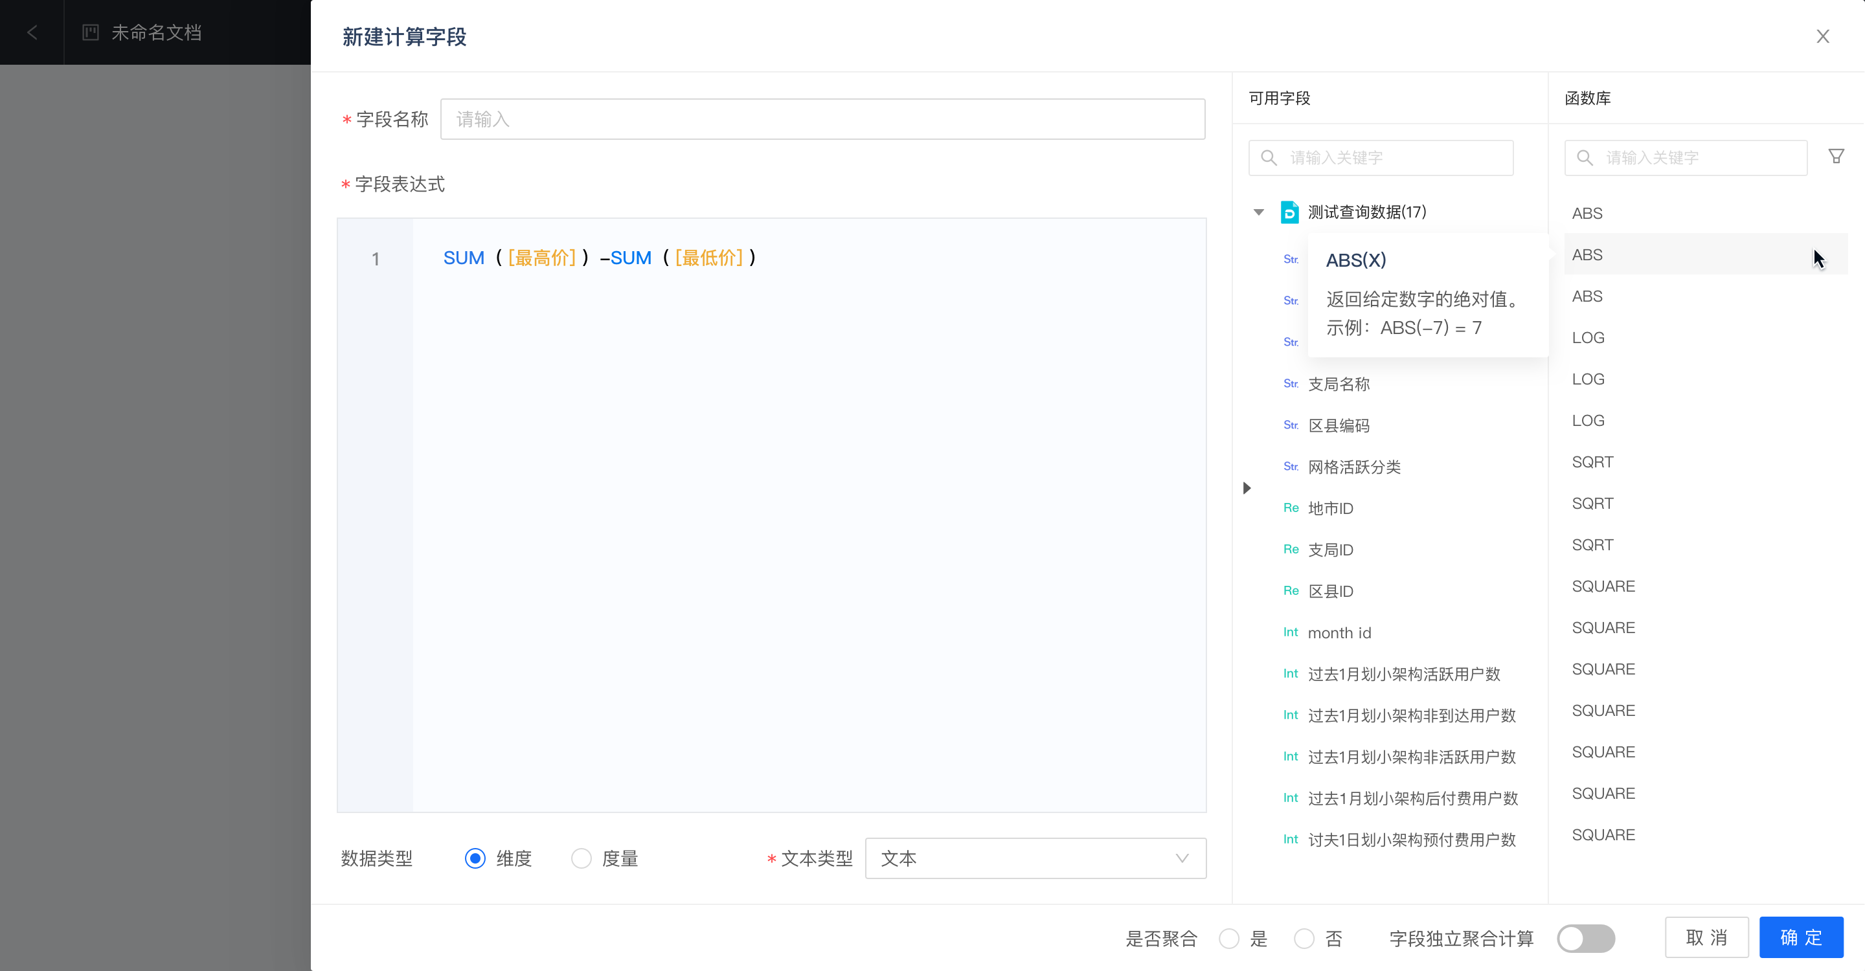The height and width of the screenshot is (971, 1865).
Task: Click the back arrow in the top bar
Action: (x=32, y=32)
